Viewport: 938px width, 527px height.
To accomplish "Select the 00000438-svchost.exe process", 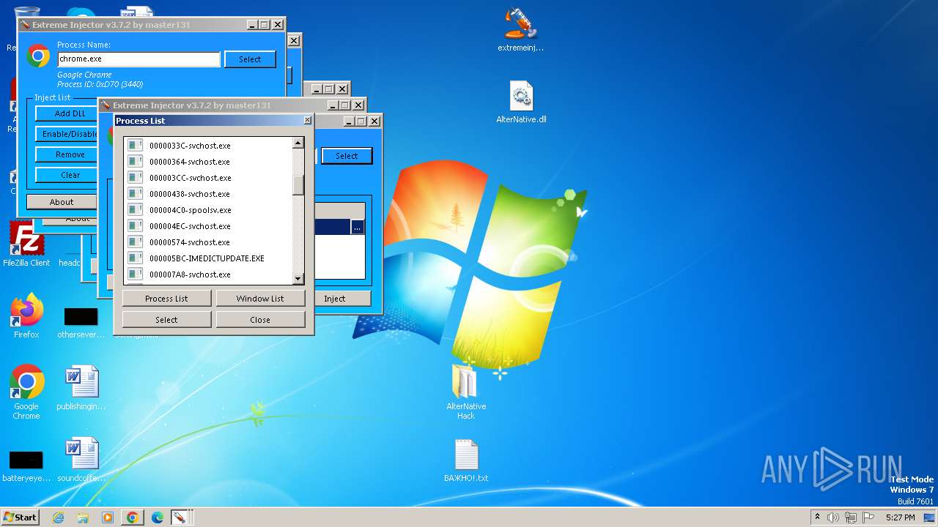I will [209, 194].
